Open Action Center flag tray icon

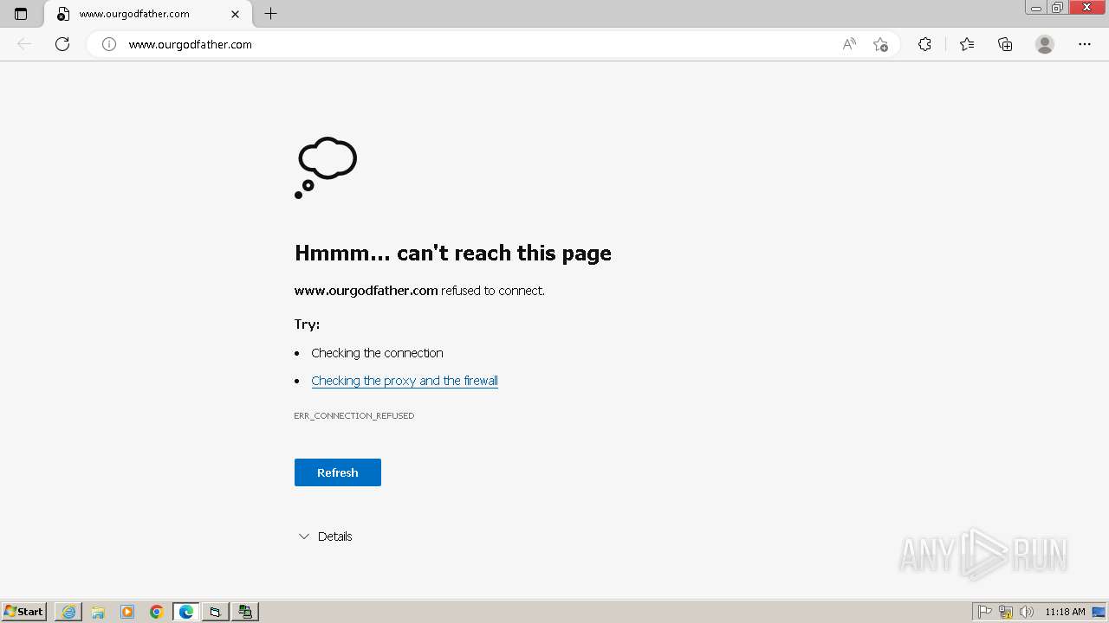[x=985, y=612]
